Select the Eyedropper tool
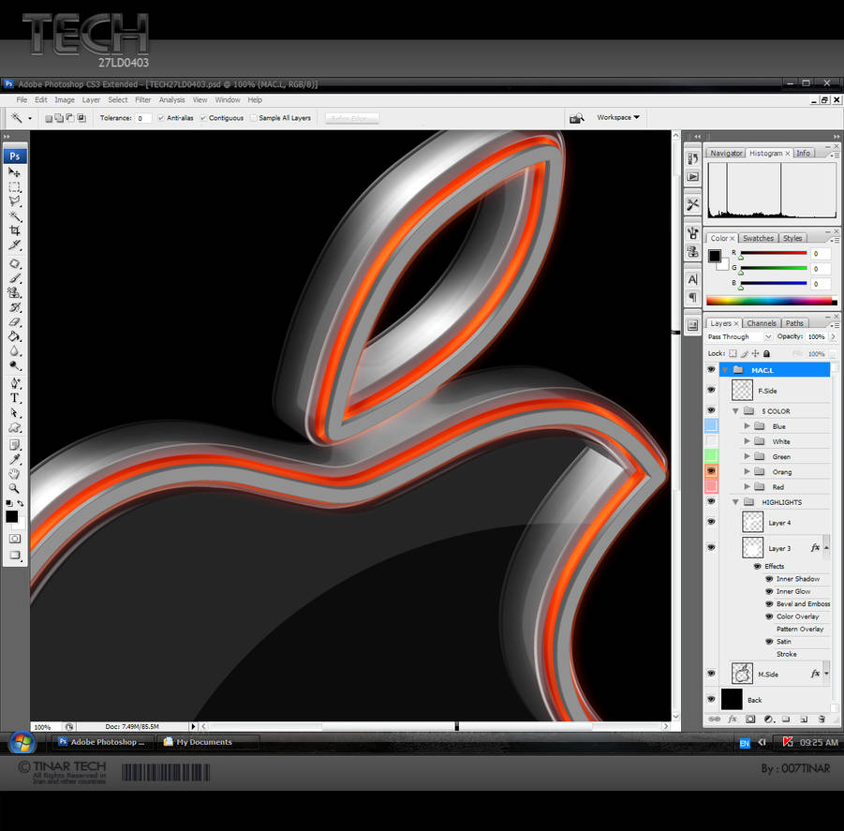The image size is (844, 831). [x=15, y=460]
